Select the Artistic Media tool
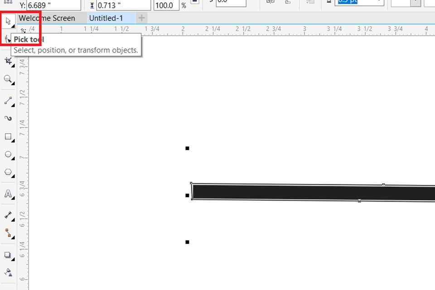 coord(8,118)
